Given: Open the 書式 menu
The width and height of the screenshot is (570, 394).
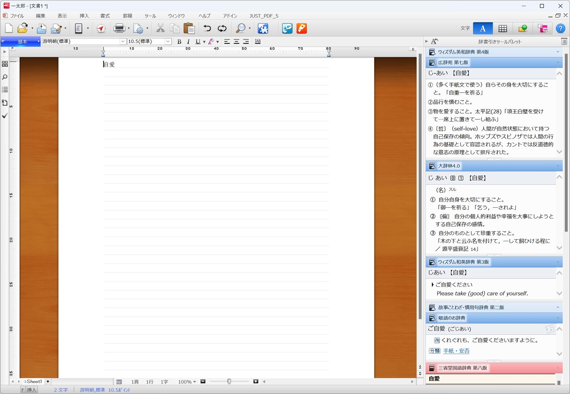Looking at the screenshot, I should (105, 16).
